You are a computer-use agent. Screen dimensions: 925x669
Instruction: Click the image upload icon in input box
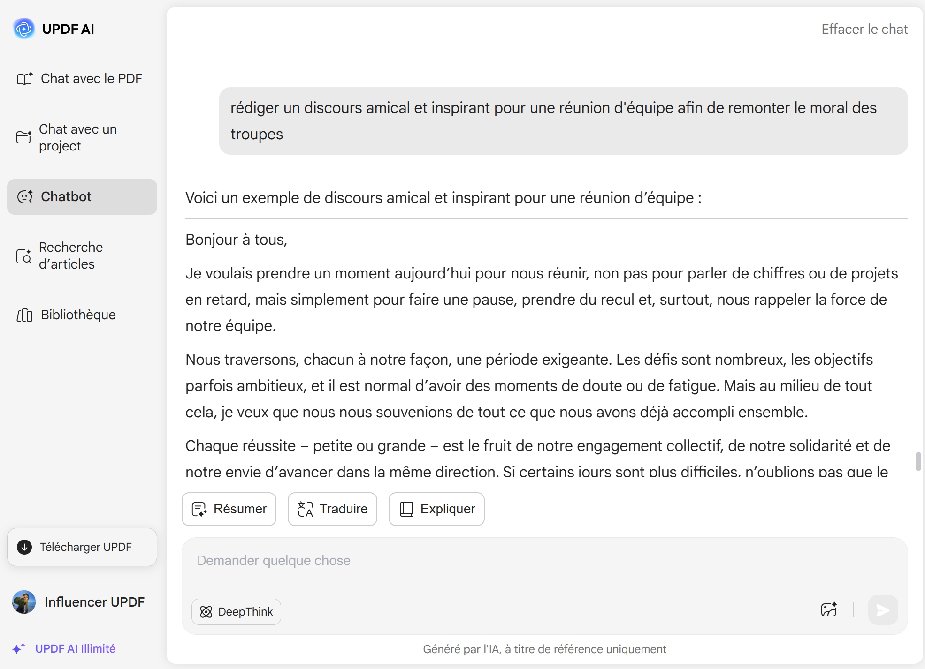(829, 610)
